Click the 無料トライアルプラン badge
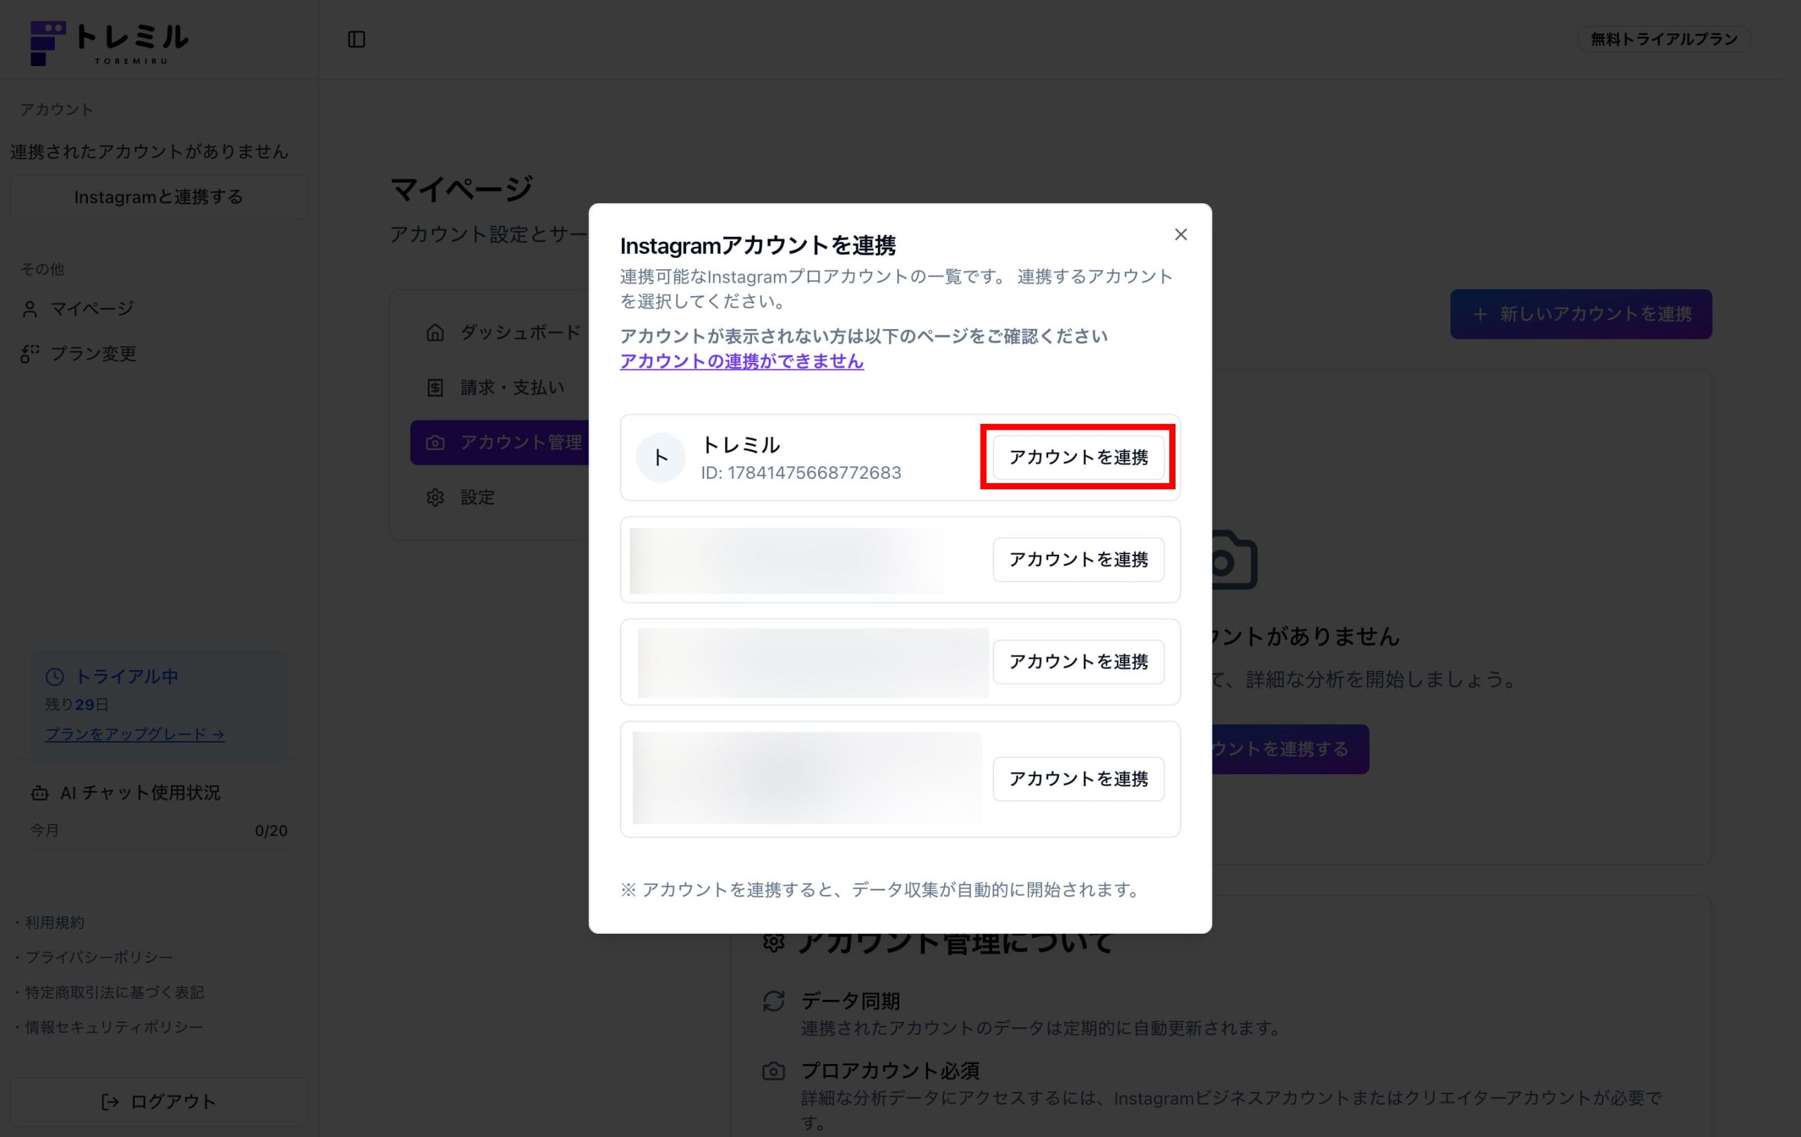 coord(1663,39)
